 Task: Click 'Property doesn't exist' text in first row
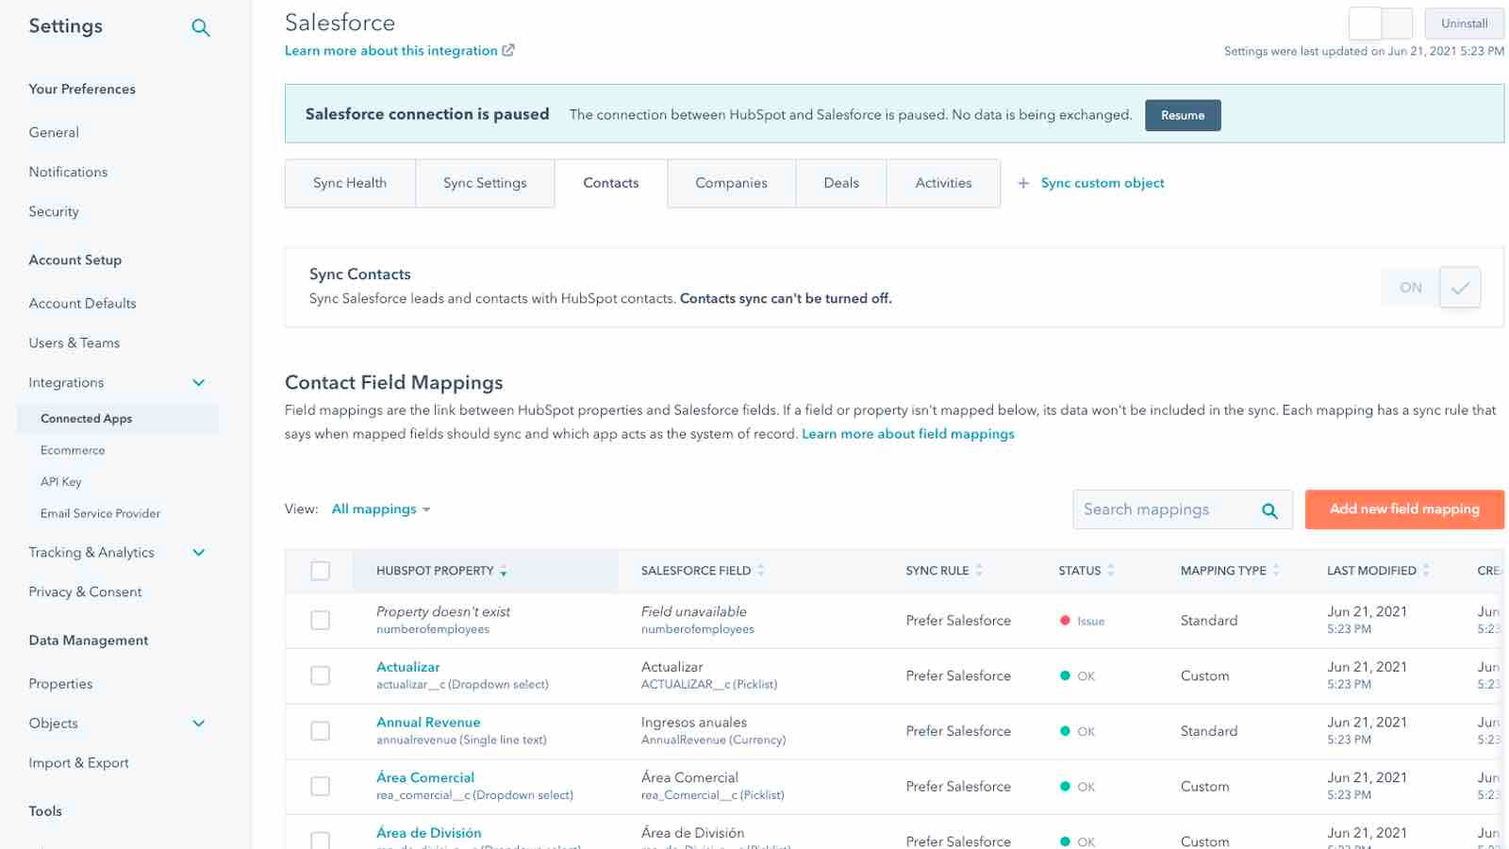pos(443,612)
